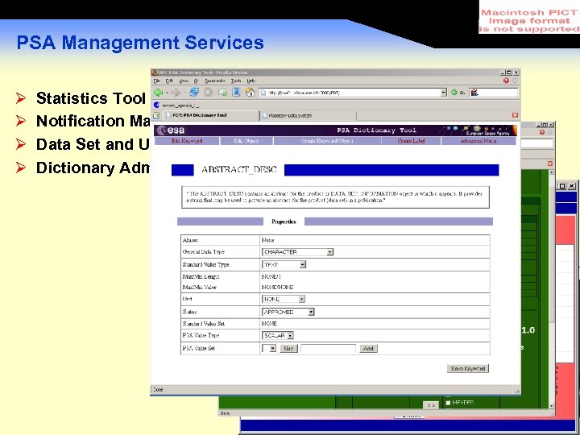The width and height of the screenshot is (580, 435).
Task: Open View menu in Firefox
Action: (x=184, y=81)
